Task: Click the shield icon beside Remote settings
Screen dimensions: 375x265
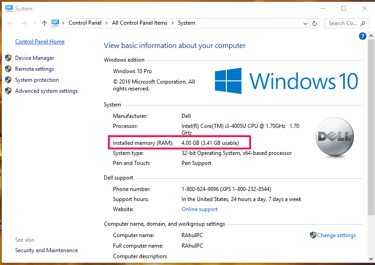Action: point(8,69)
